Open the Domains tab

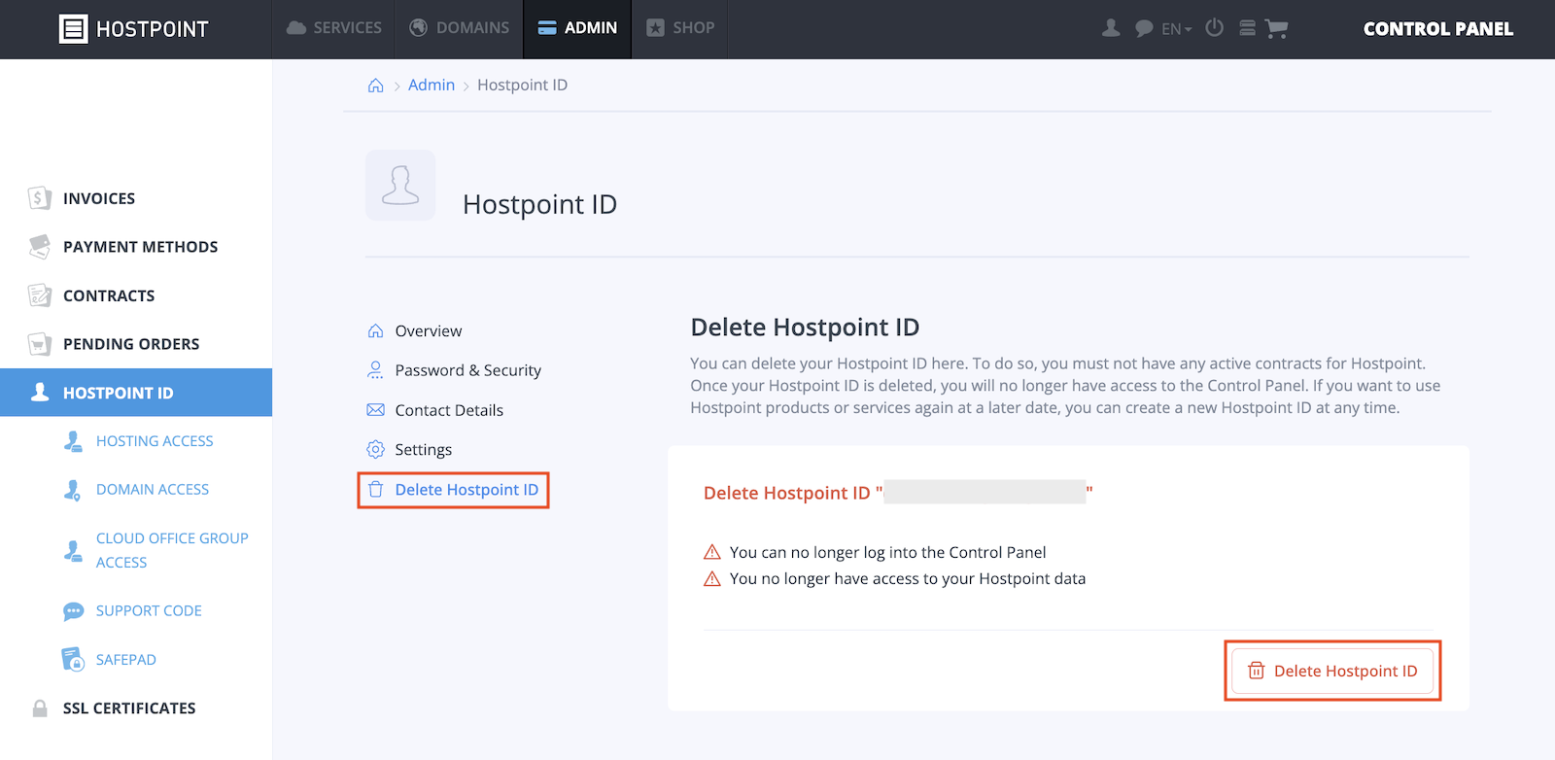click(x=459, y=28)
